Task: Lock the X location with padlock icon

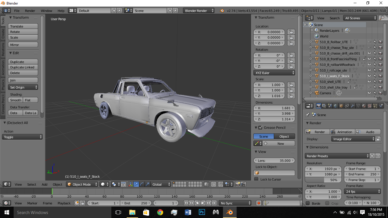Action: 291,32
